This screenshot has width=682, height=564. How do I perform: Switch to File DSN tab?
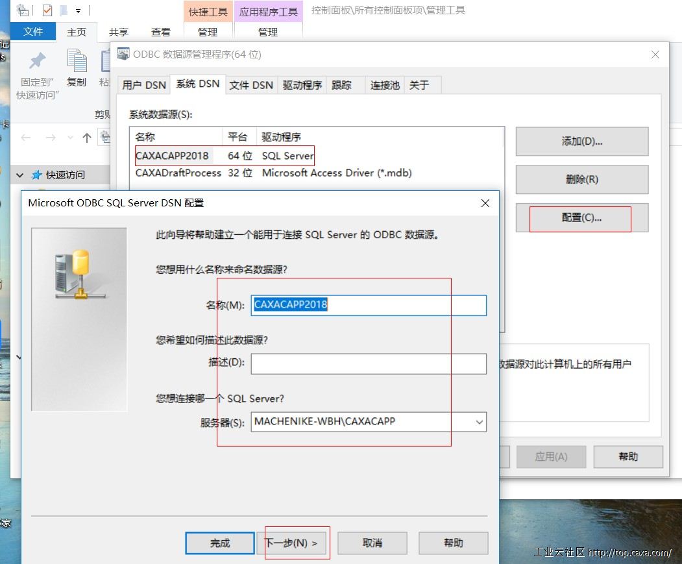click(251, 85)
